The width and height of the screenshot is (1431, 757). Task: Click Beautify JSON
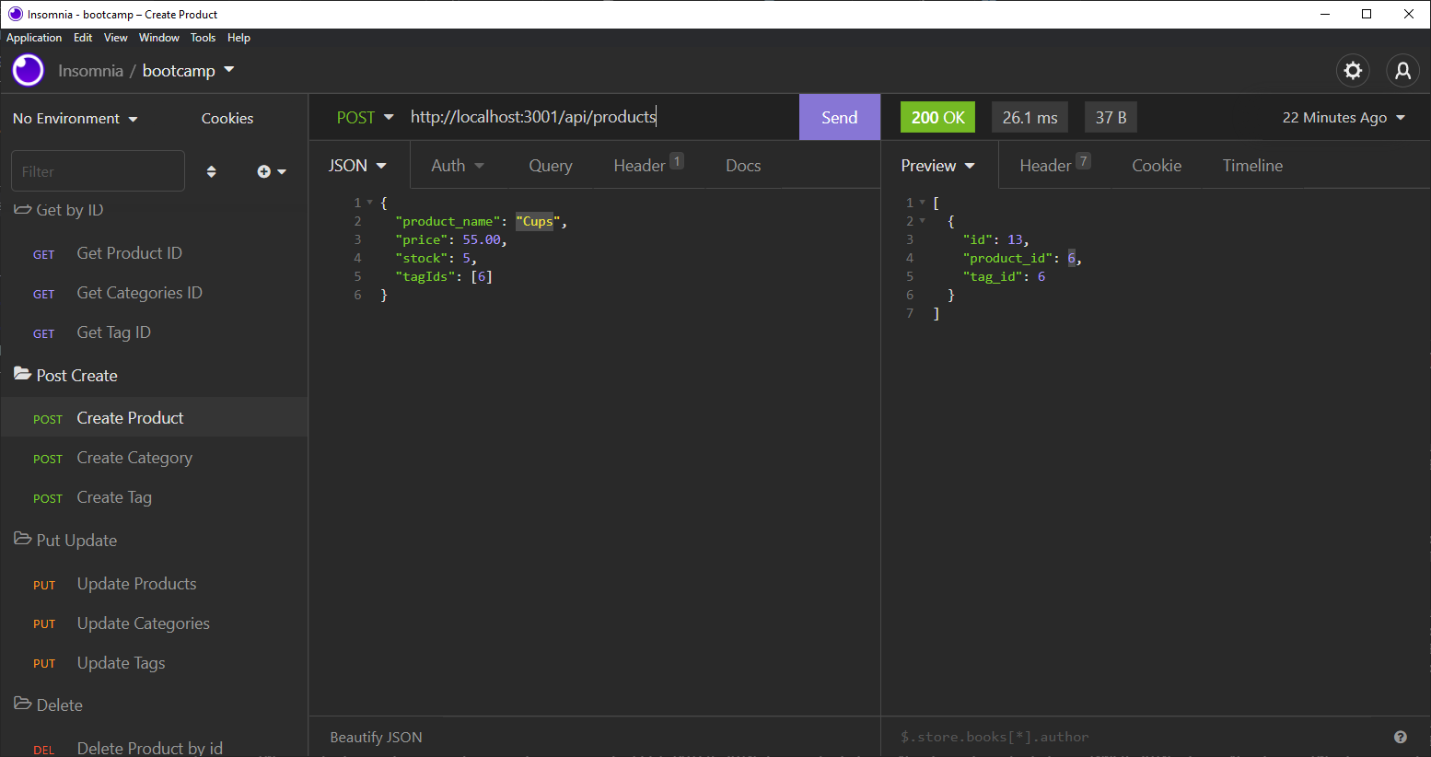tap(376, 738)
